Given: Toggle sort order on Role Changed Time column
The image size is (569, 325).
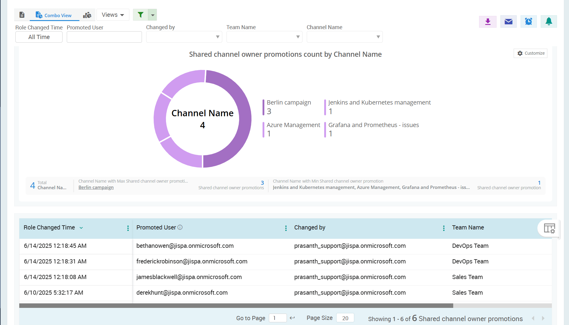Looking at the screenshot, I should coord(81,228).
